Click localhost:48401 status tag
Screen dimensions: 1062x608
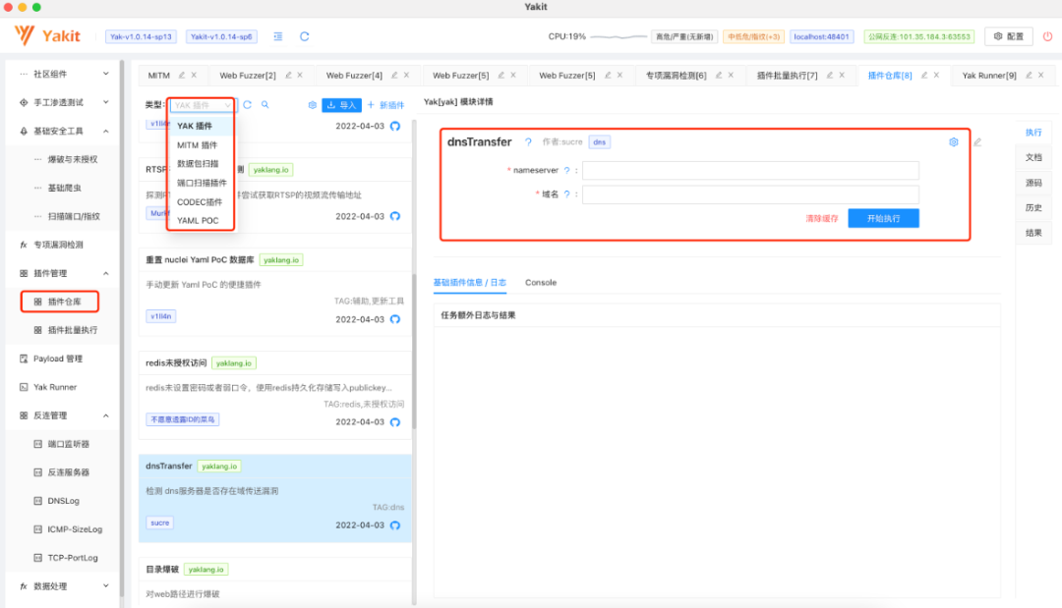coord(821,36)
